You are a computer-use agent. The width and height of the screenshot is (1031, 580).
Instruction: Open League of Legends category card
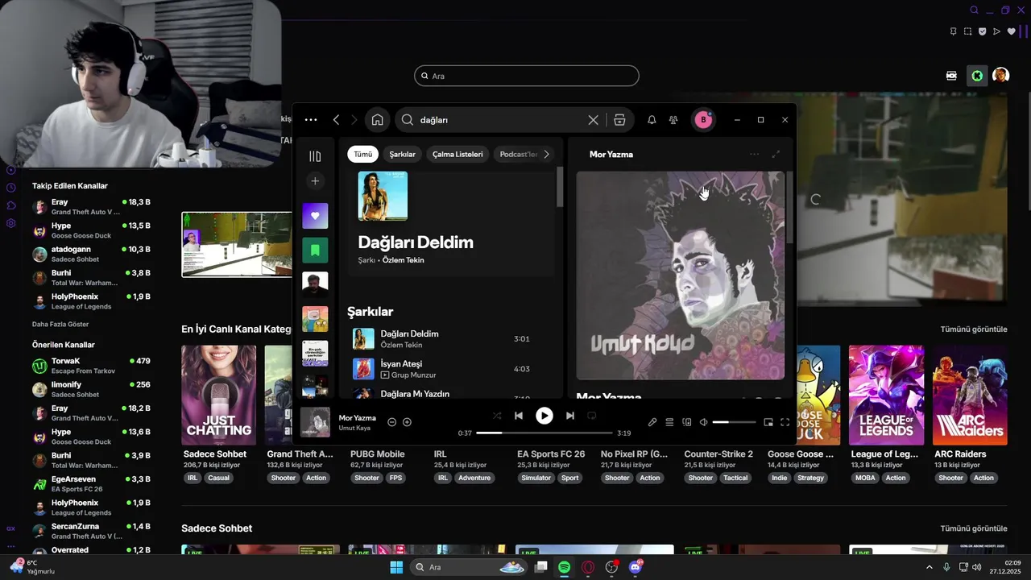point(886,396)
